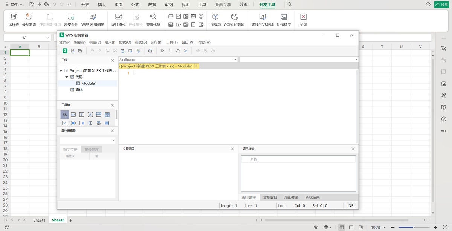The image size is (452, 231).
Task: Click the WPS 宏编辑器 ribbon button
Action: pos(93,20)
